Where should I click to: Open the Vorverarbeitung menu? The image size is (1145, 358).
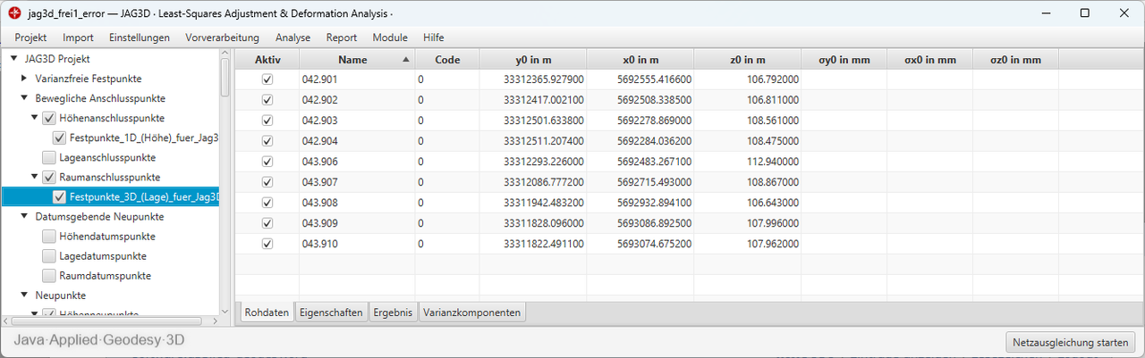[x=222, y=37]
